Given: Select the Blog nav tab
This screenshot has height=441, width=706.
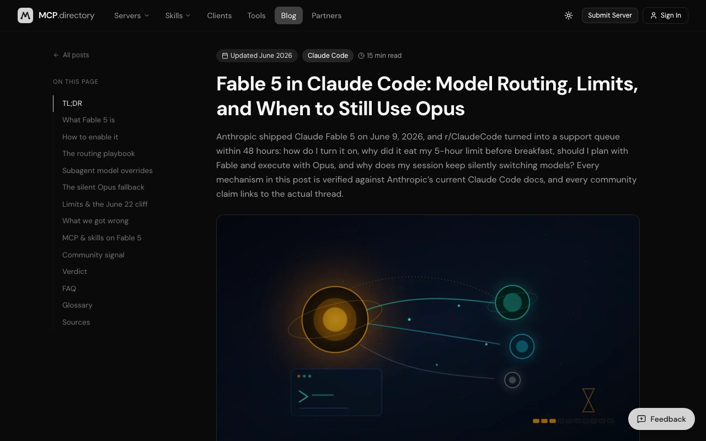Looking at the screenshot, I should click(288, 15).
